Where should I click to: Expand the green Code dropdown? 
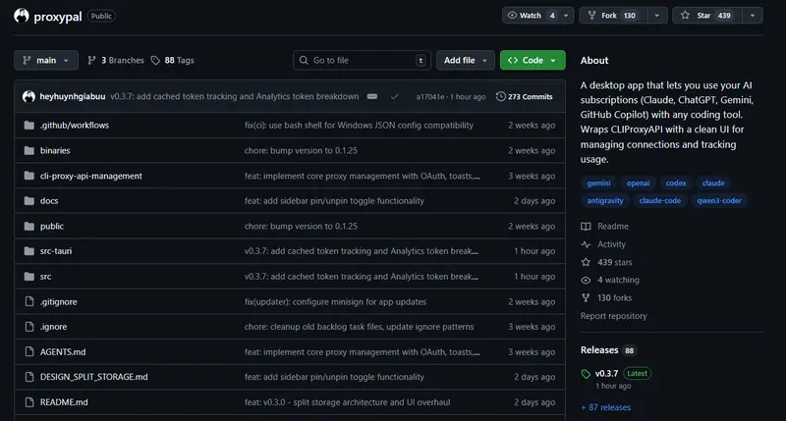click(x=532, y=60)
